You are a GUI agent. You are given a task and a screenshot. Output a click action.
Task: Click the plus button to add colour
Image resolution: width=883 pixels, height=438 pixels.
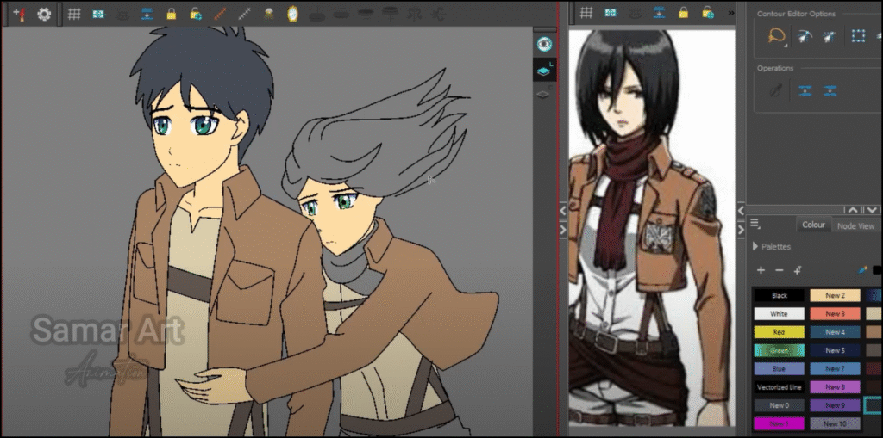tap(761, 270)
